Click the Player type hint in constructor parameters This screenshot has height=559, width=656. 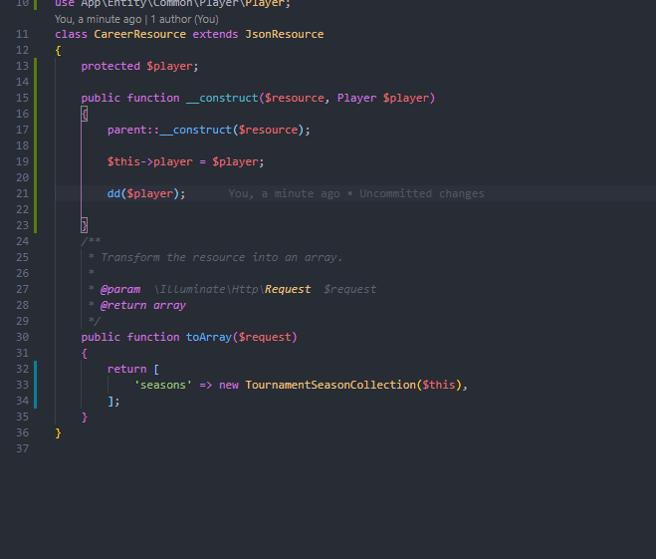coord(356,98)
